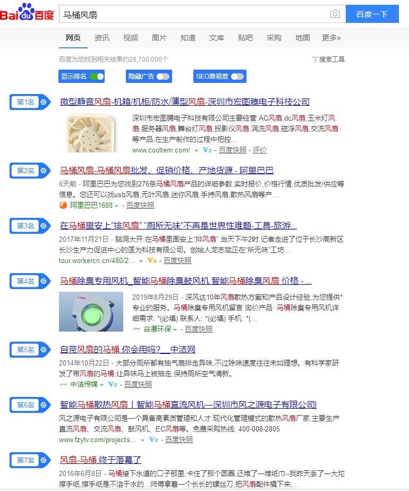Click the green blower fan thumbnail
Screen dimensions: 409x491
[x=91, y=311]
